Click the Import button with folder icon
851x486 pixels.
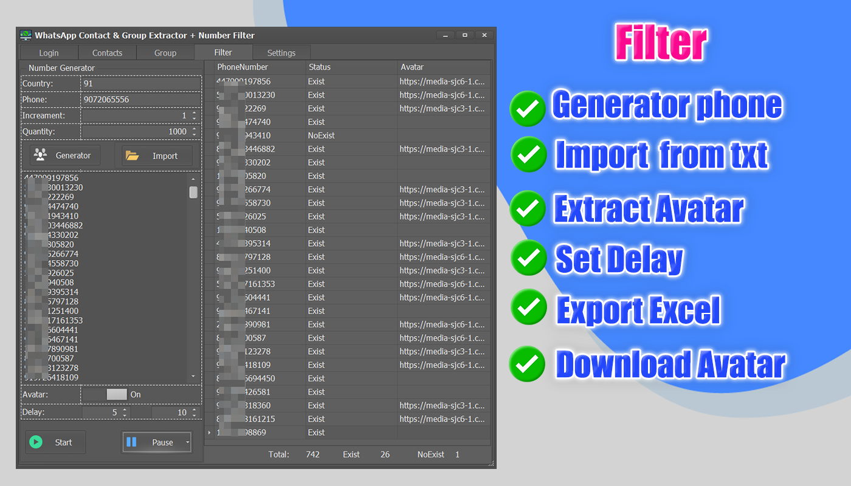point(157,156)
